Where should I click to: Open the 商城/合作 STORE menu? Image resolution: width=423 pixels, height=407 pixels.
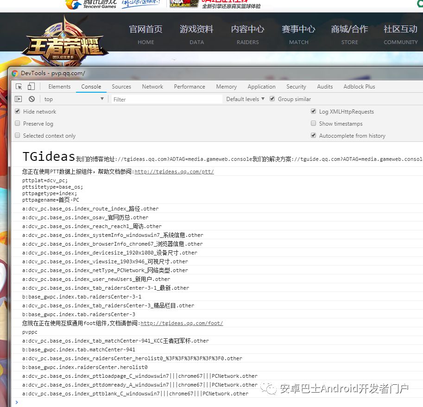tap(350, 35)
